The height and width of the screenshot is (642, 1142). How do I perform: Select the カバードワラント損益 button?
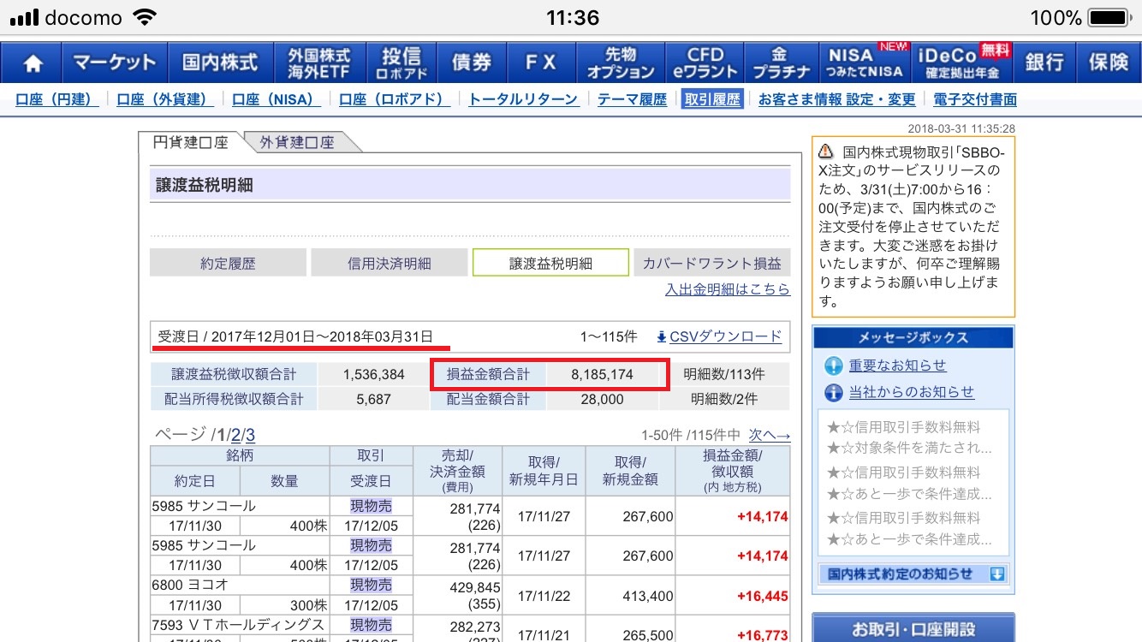tap(711, 264)
